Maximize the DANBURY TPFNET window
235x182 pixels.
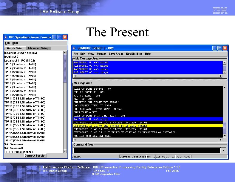click(x=220, y=48)
